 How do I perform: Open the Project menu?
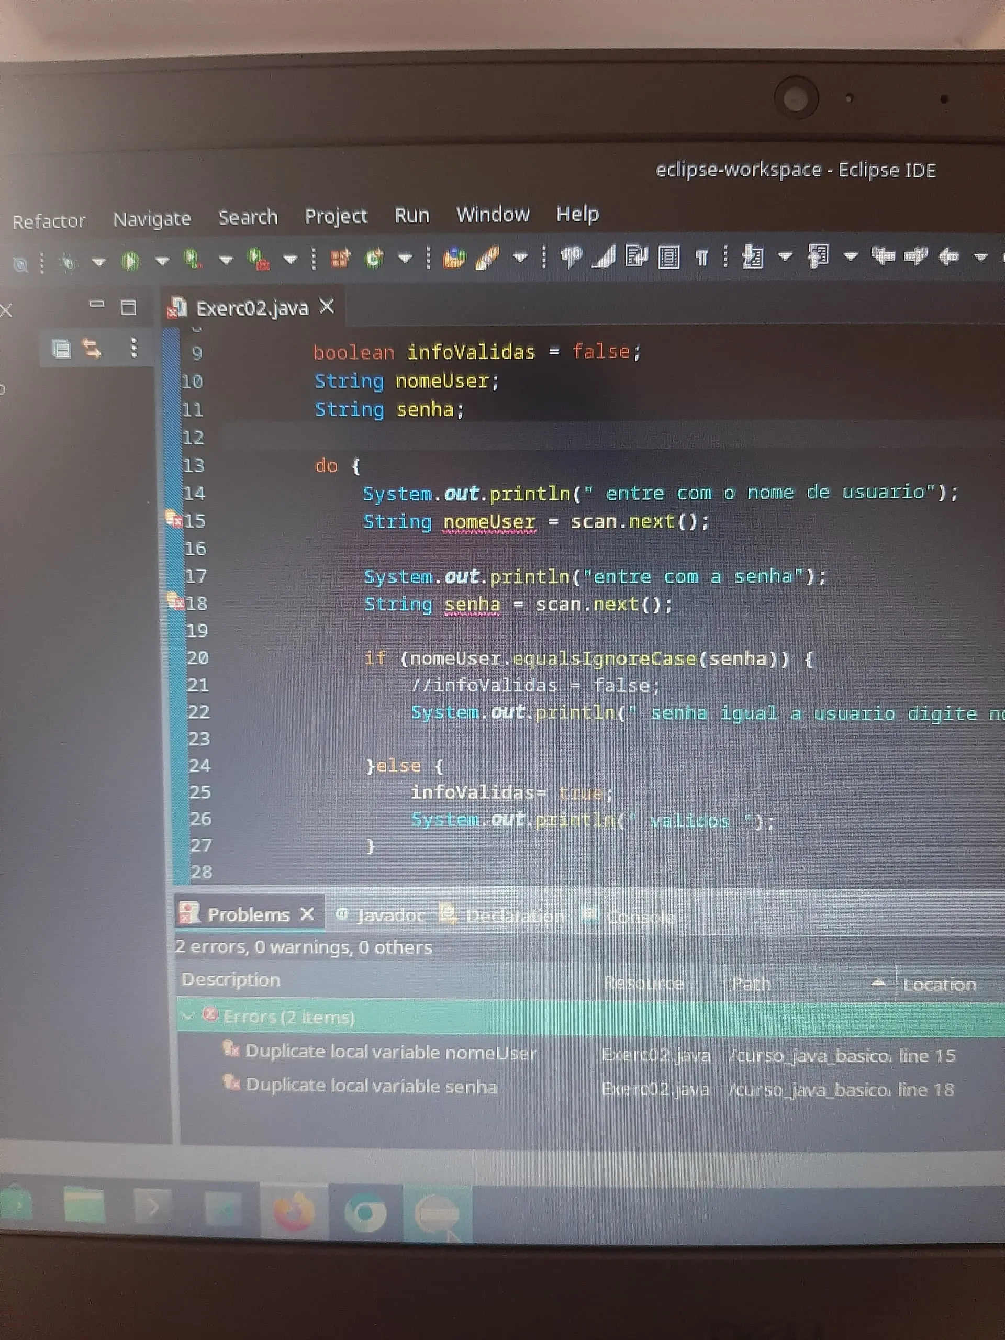(x=336, y=216)
